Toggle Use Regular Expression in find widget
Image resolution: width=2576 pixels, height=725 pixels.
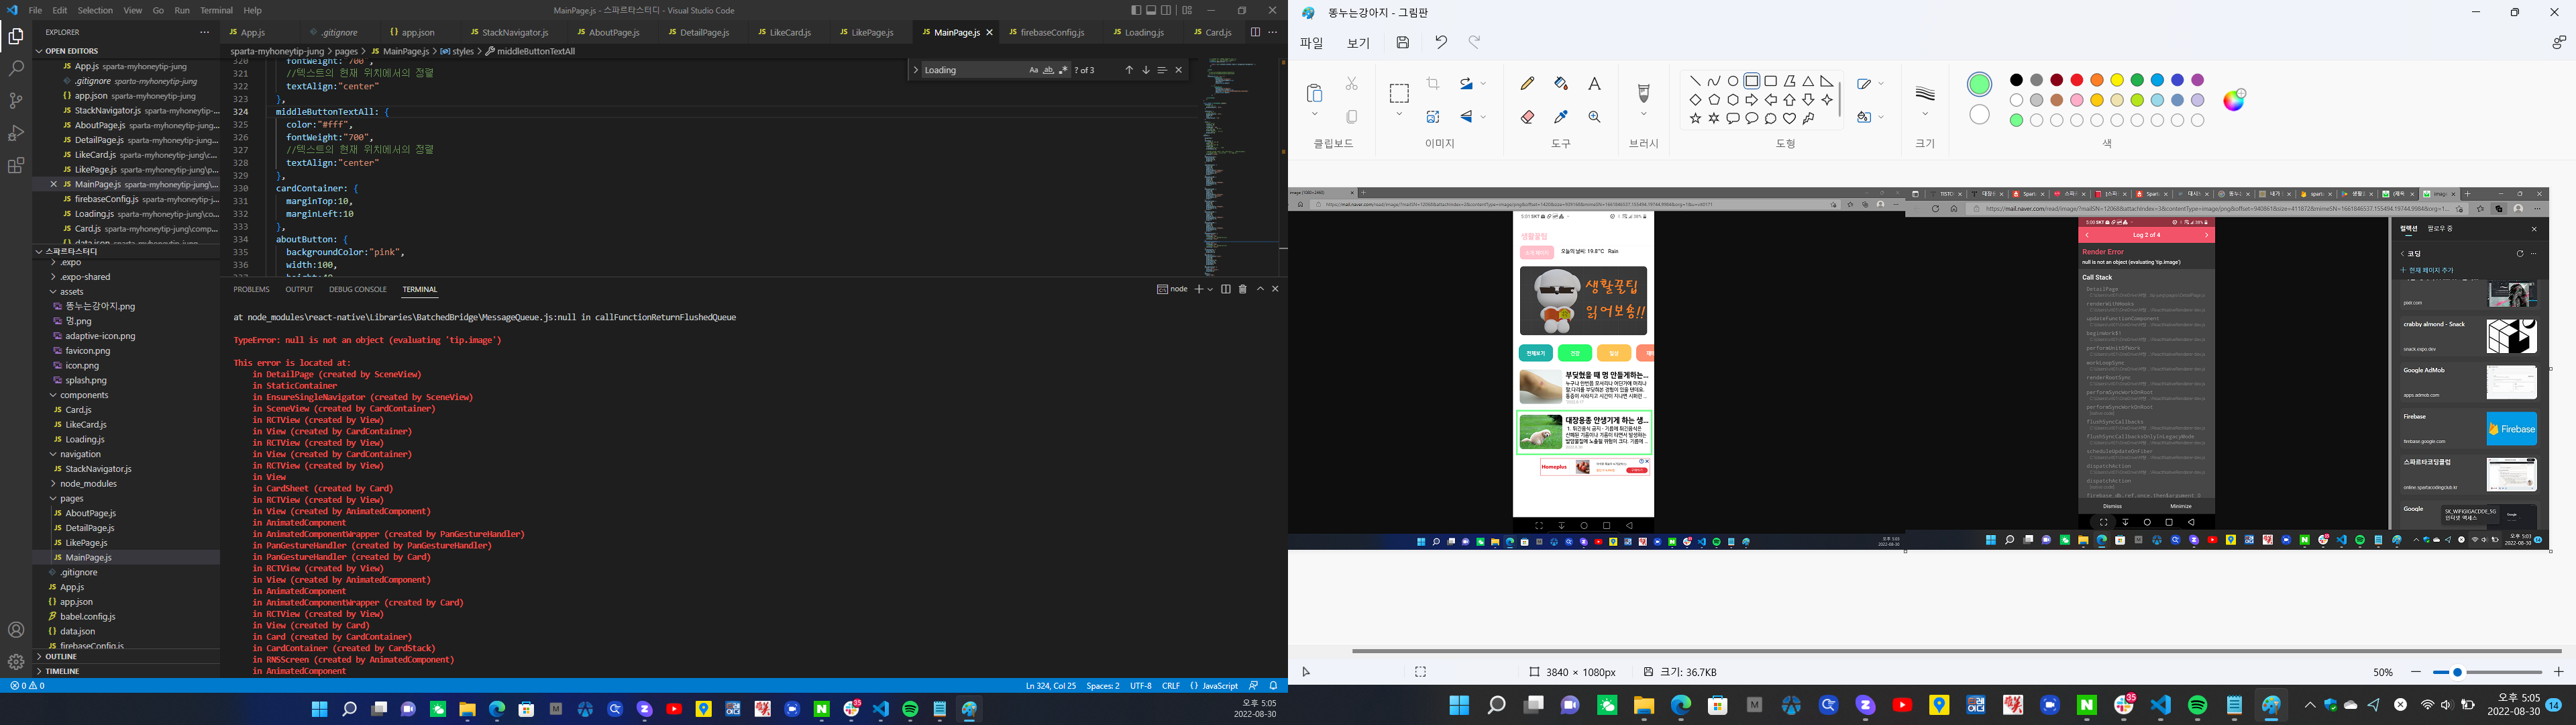pos(1062,70)
